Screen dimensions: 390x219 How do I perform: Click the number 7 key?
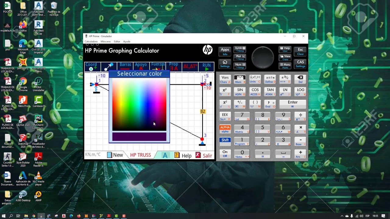pyautogui.click(x=242, y=117)
